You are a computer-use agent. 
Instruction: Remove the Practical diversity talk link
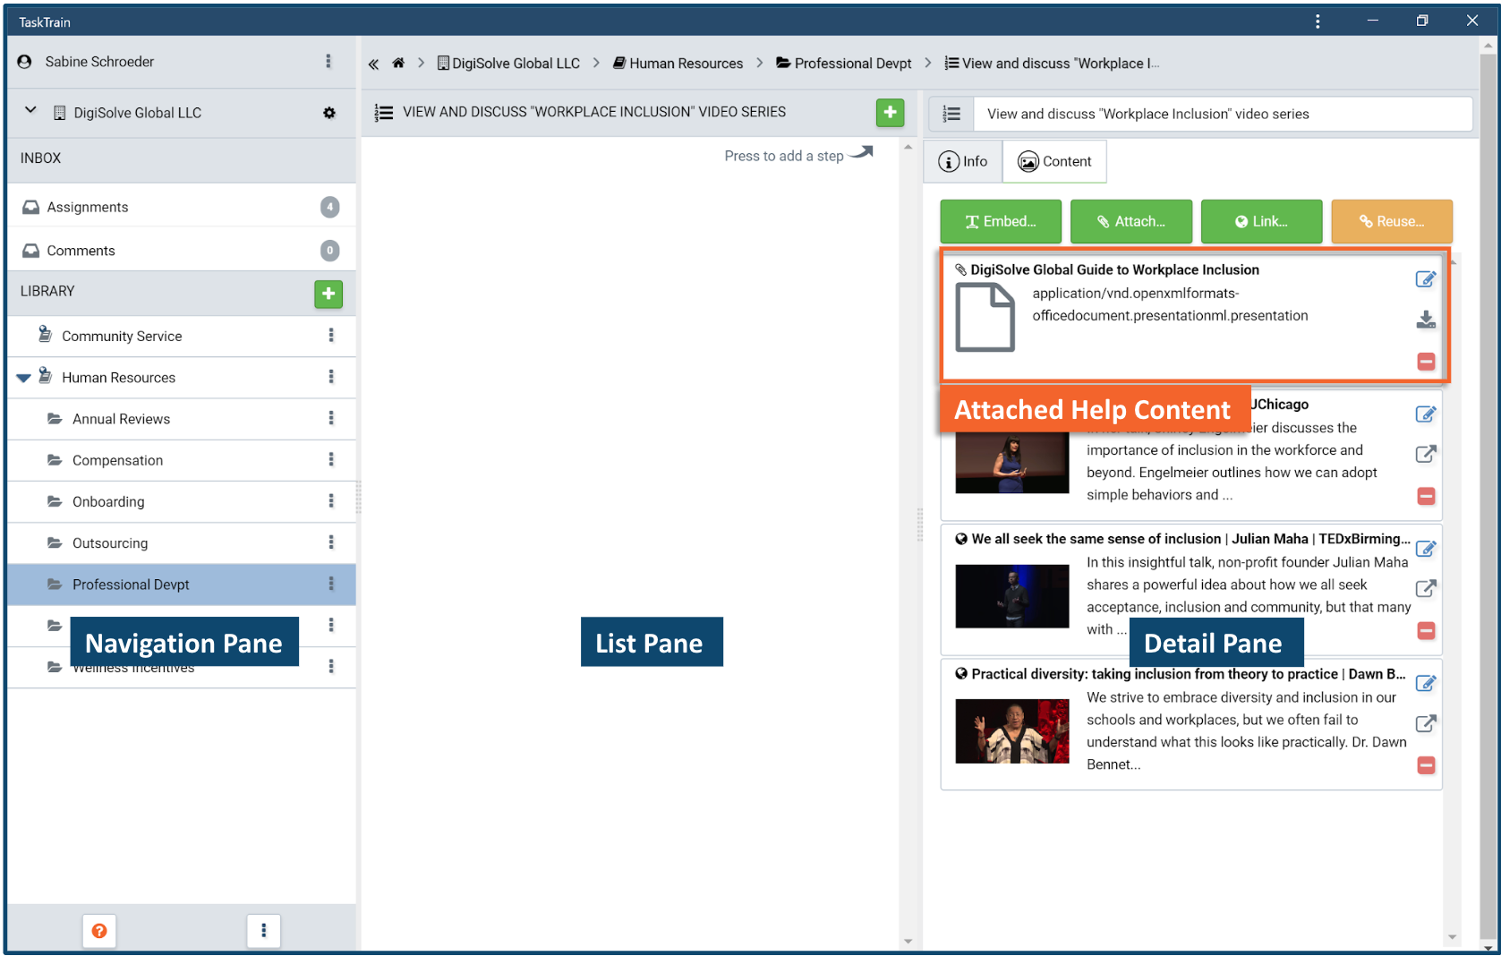[x=1427, y=765]
